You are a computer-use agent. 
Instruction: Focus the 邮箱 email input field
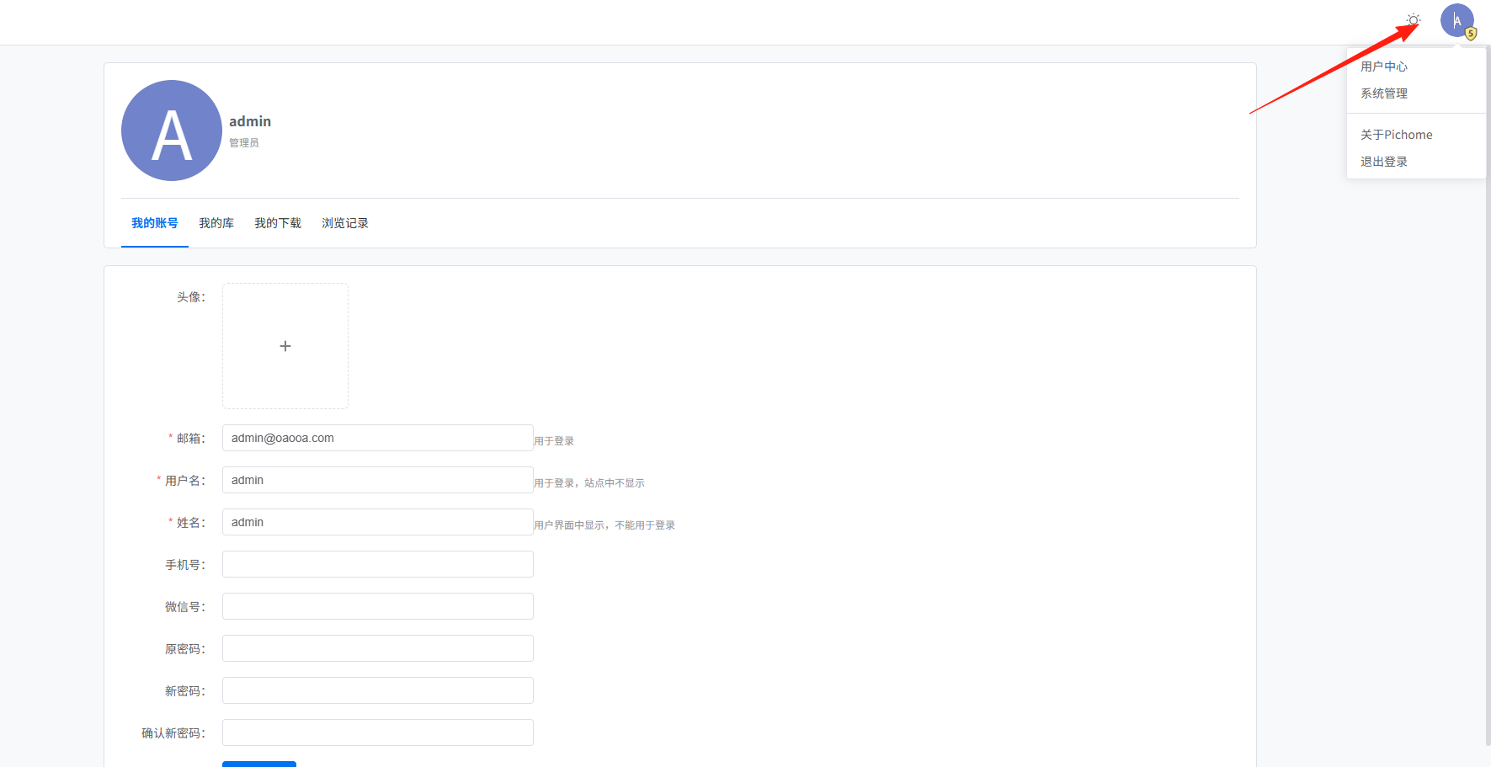coord(378,438)
